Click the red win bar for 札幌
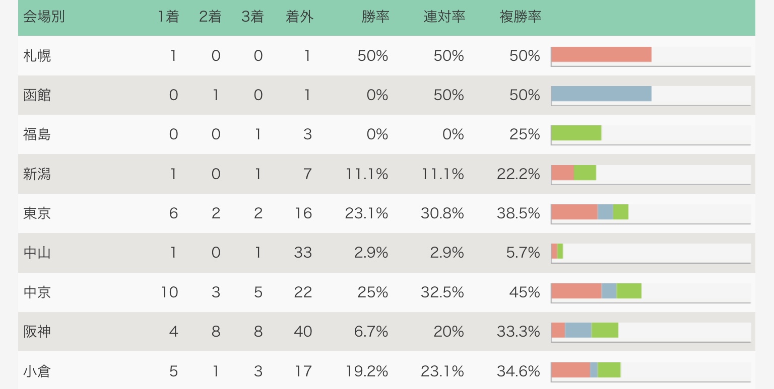The width and height of the screenshot is (774, 389). tap(601, 54)
